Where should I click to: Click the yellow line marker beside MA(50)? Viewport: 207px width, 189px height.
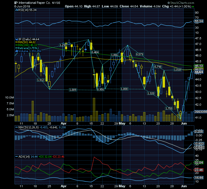click(x=17, y=42)
